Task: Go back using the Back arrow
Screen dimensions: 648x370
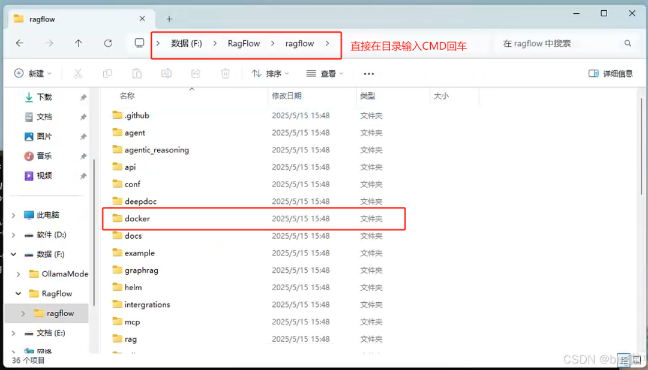Action: tap(19, 43)
